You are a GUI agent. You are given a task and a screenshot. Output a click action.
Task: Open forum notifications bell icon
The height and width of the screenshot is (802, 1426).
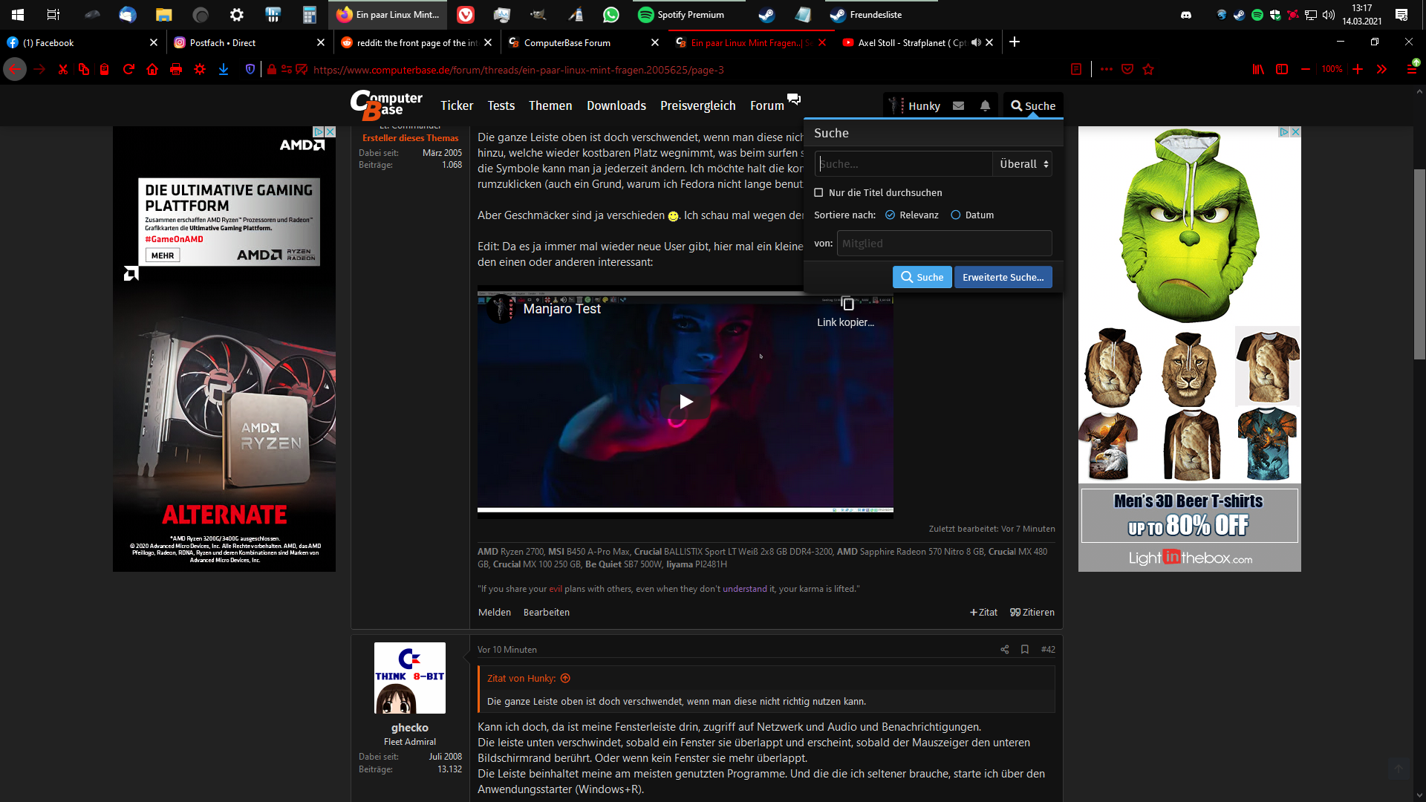(985, 106)
